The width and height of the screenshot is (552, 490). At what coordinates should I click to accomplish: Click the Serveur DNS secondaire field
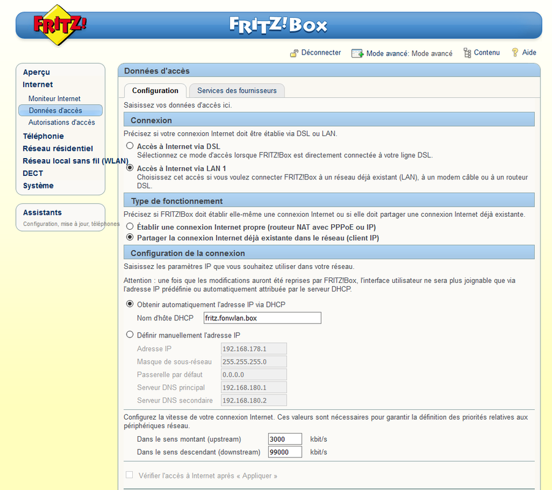coord(254,400)
